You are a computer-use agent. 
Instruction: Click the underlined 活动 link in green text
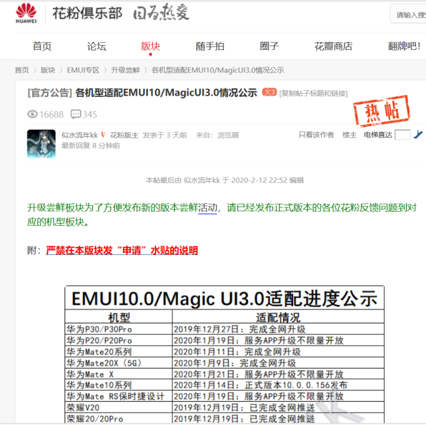click(x=207, y=208)
